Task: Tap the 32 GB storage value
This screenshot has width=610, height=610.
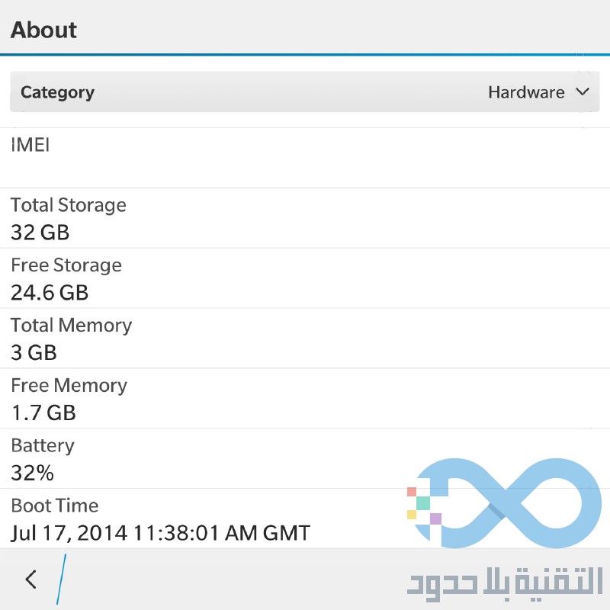Action: 40,233
